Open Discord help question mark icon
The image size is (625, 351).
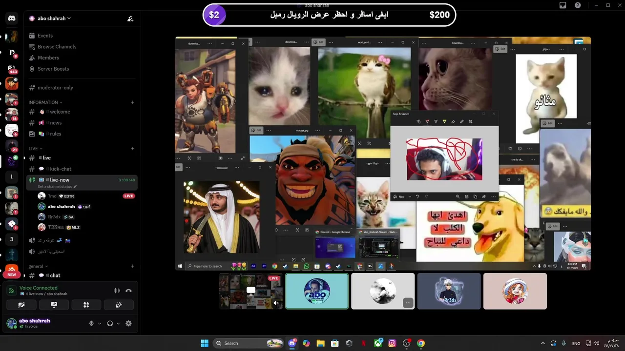coord(578,5)
